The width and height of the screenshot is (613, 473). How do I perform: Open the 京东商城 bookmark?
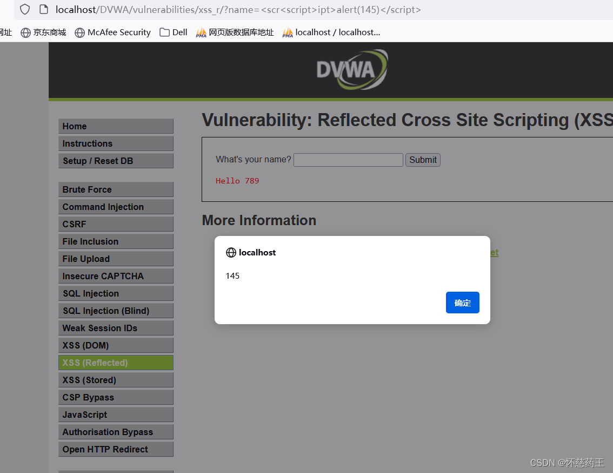tap(43, 32)
